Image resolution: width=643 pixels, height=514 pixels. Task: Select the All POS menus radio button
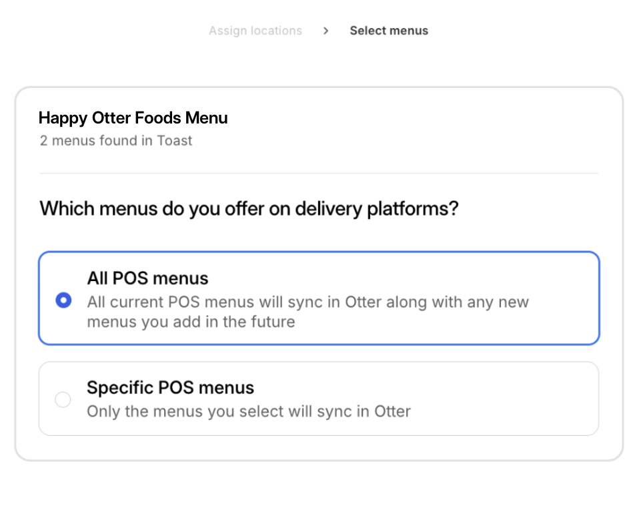click(63, 300)
